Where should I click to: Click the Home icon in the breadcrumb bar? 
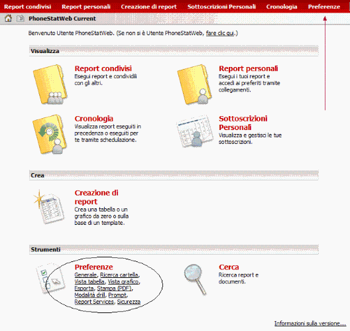pos(8,19)
